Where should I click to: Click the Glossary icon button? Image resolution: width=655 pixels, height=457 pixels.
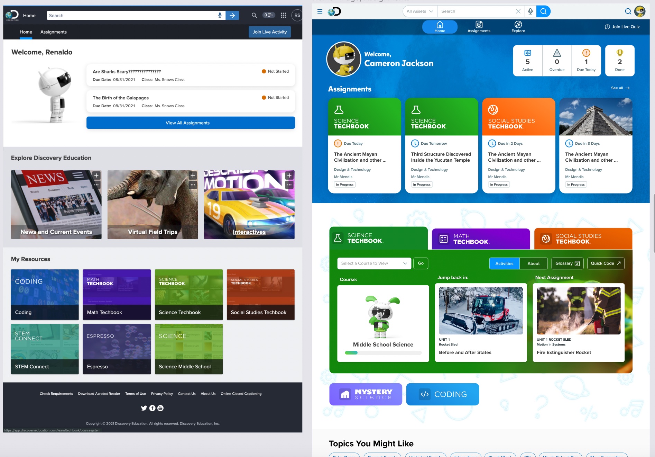(567, 263)
